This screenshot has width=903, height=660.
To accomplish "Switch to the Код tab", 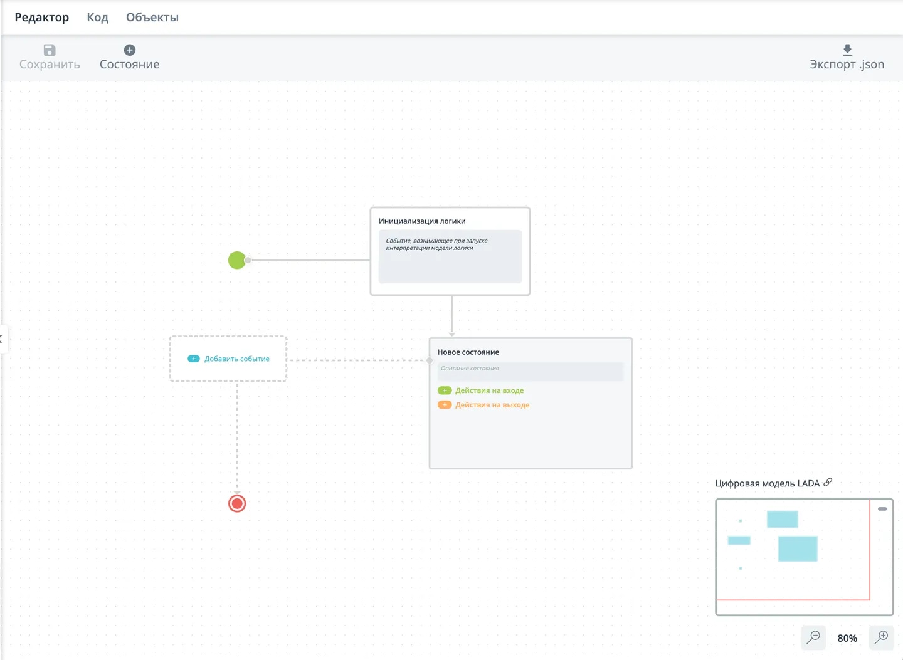I will [98, 18].
